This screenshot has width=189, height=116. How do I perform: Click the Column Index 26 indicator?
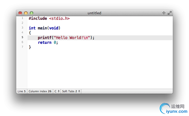[x=40, y=91]
